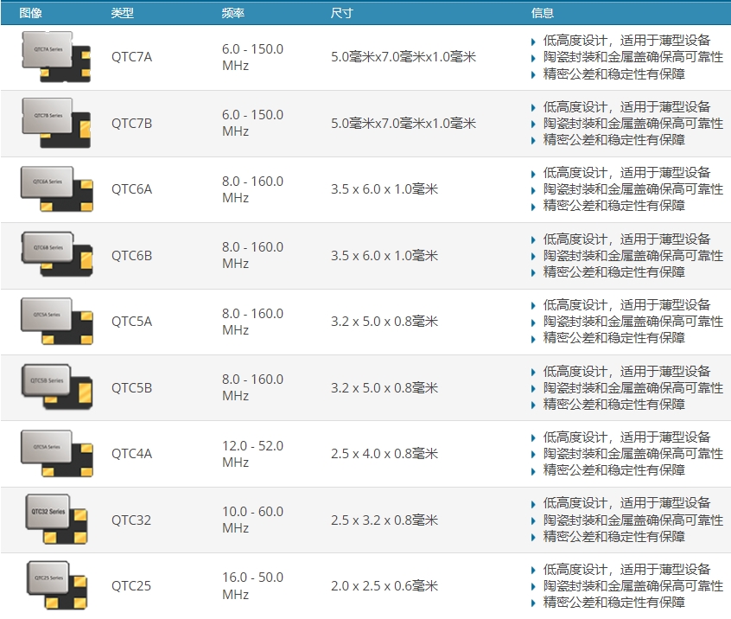Click the QTC32 type name text
Image resolution: width=731 pixels, height=619 pixels.
(131, 520)
